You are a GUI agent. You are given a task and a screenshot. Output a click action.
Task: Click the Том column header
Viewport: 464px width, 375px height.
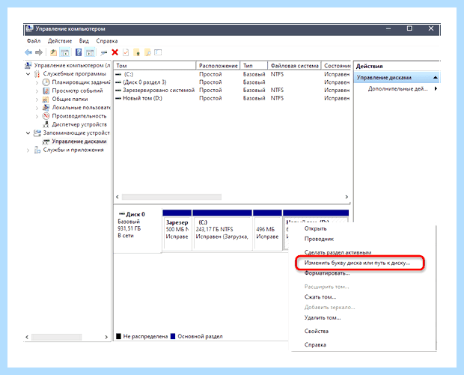tap(155, 66)
